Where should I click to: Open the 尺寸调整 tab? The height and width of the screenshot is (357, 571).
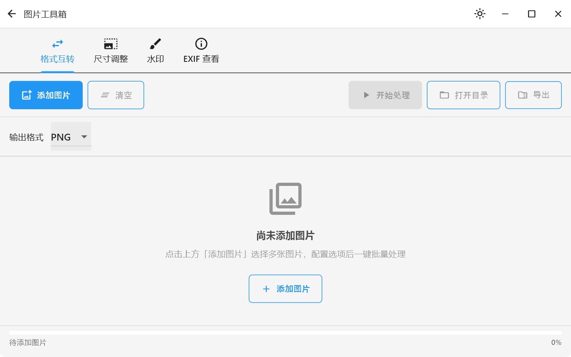(x=111, y=51)
